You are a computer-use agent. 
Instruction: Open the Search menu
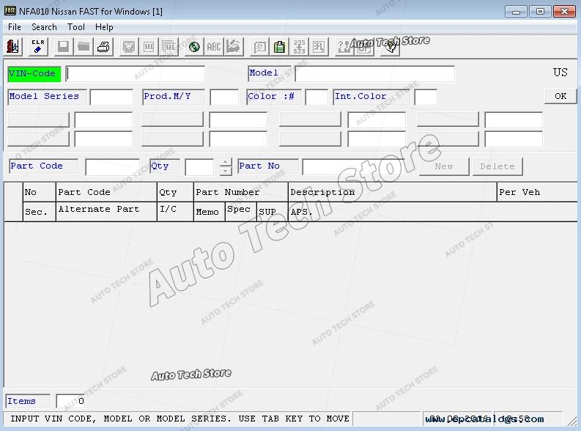point(44,27)
